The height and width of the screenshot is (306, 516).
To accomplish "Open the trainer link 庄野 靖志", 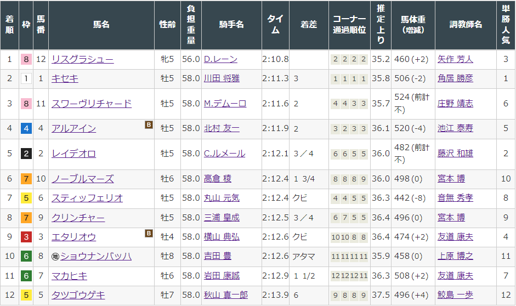I will click(455, 104).
